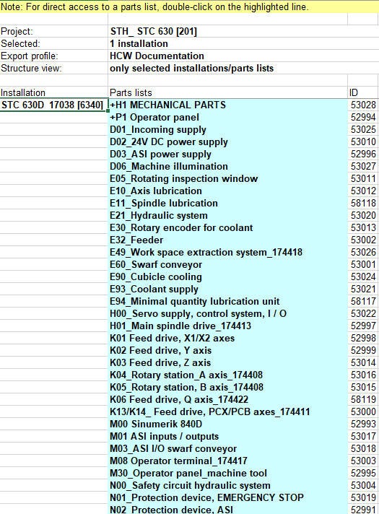
Task: Select M08 Operator terminal_174417 row
Action: [x=227, y=461]
